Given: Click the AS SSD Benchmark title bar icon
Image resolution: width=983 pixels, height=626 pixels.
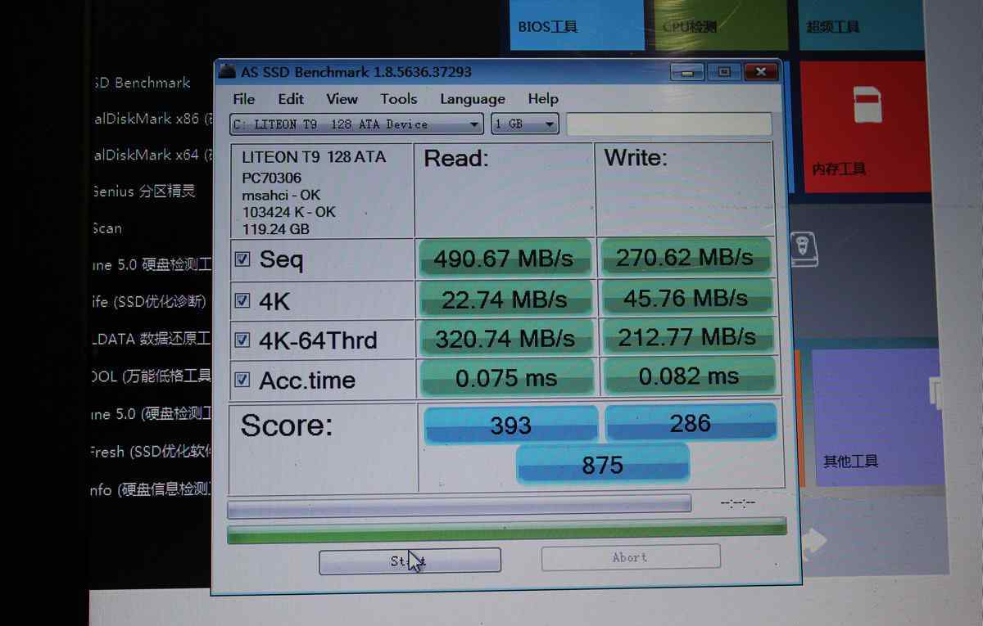Looking at the screenshot, I should click(x=227, y=72).
